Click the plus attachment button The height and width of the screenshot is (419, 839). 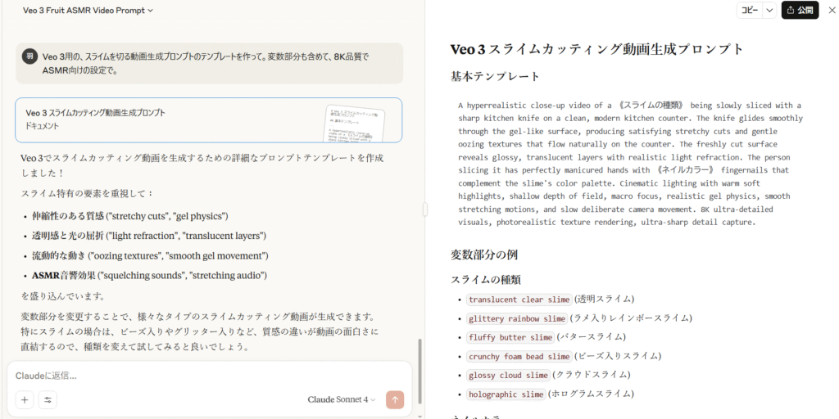point(25,399)
